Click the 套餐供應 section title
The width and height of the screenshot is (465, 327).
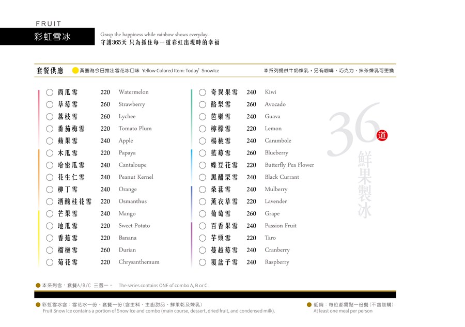coord(50,71)
